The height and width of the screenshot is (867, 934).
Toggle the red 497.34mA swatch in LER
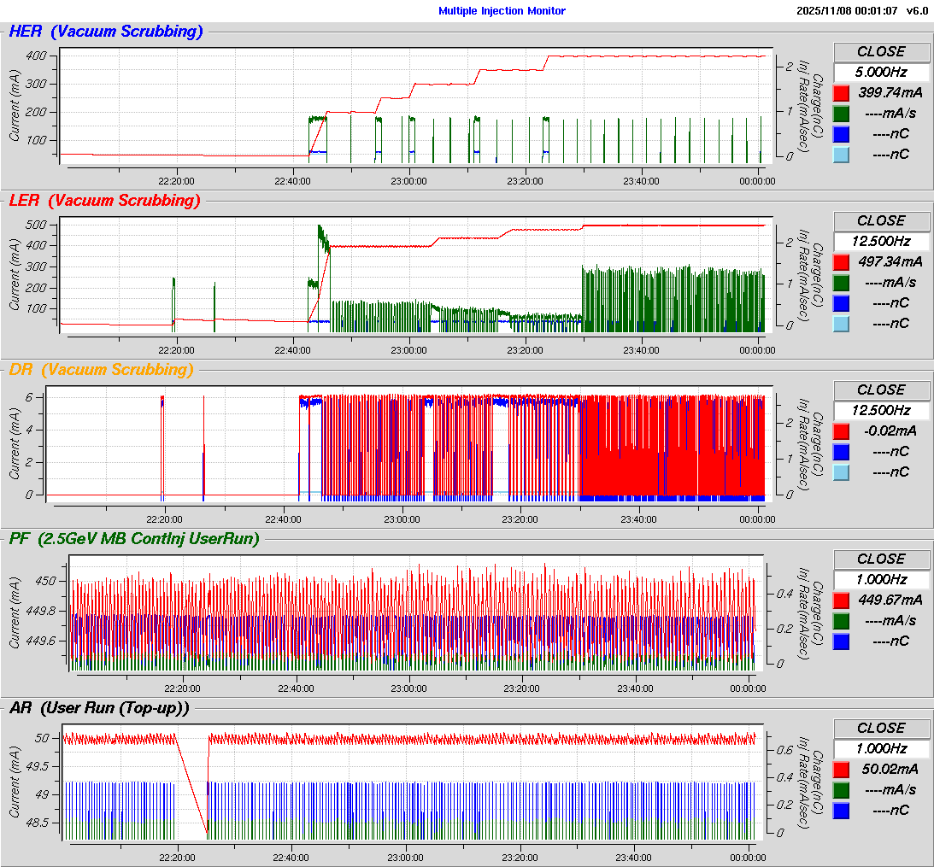coord(842,262)
